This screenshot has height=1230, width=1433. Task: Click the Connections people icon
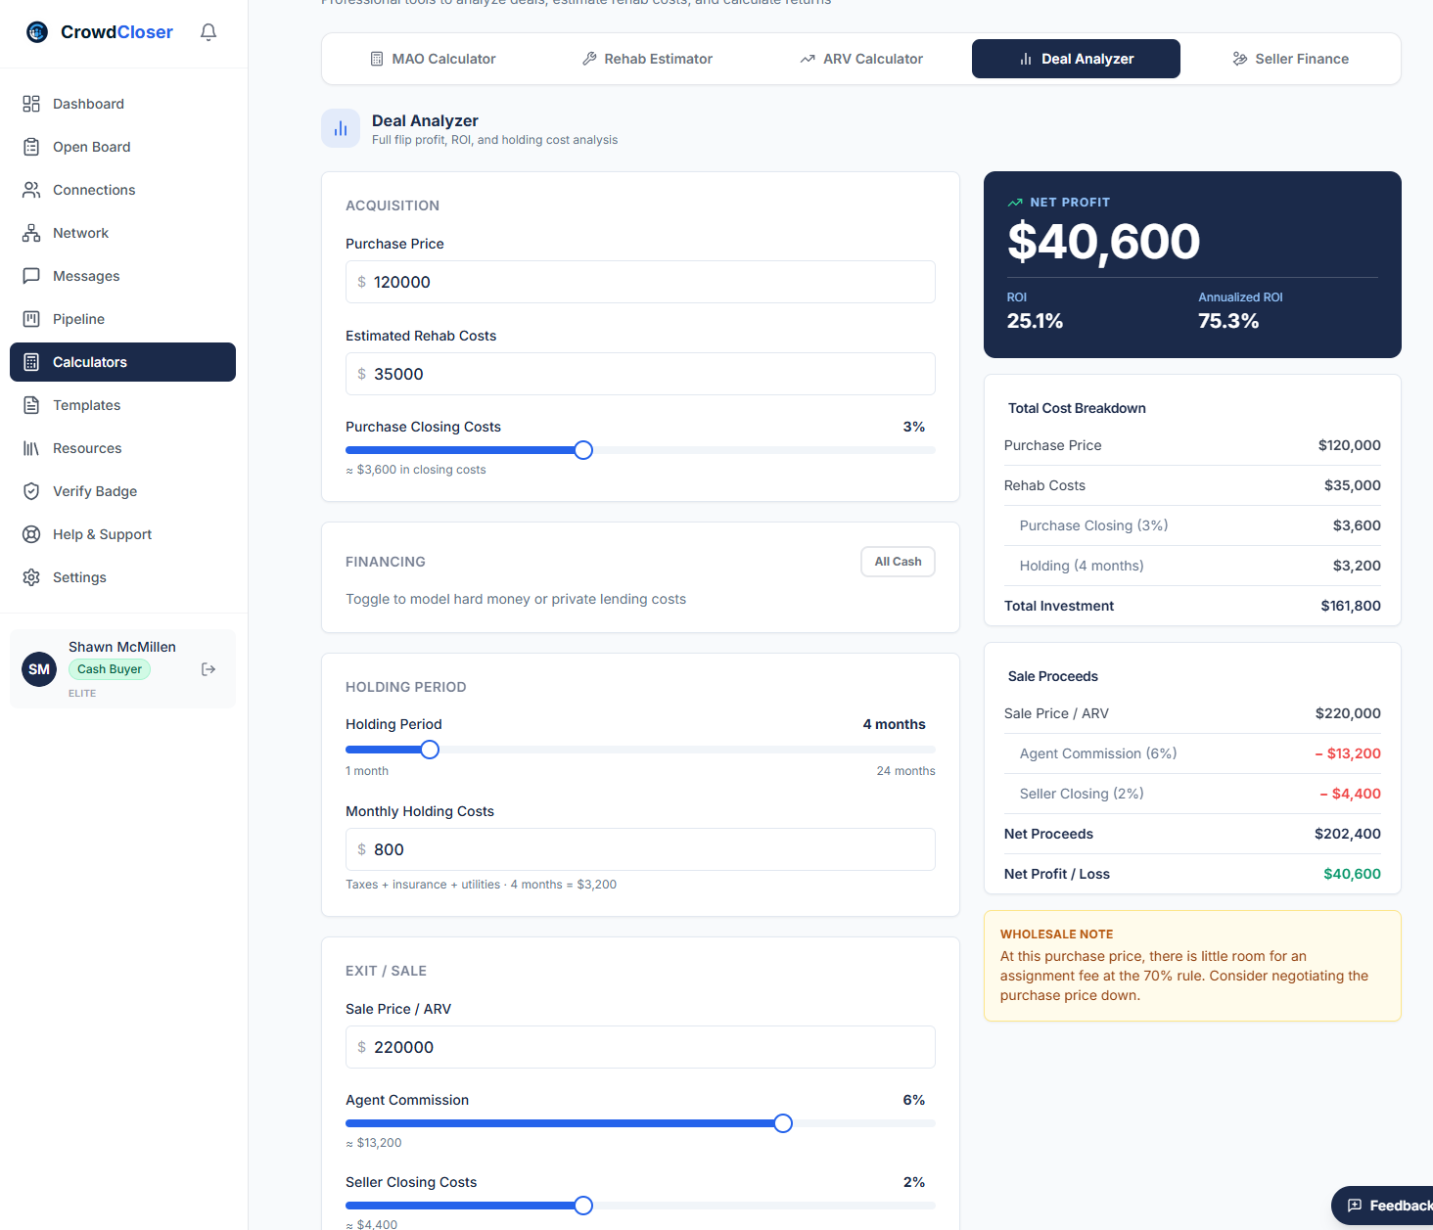[x=31, y=190]
